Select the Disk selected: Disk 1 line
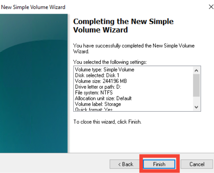The width and height of the screenshot is (214, 173). [x=97, y=75]
